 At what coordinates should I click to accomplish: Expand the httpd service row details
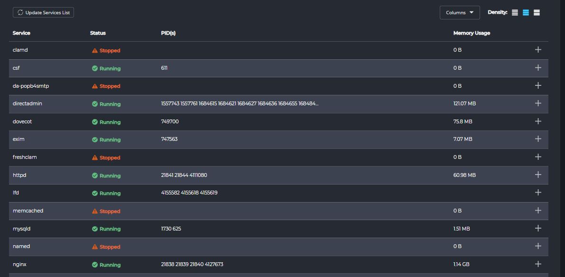[x=538, y=175]
